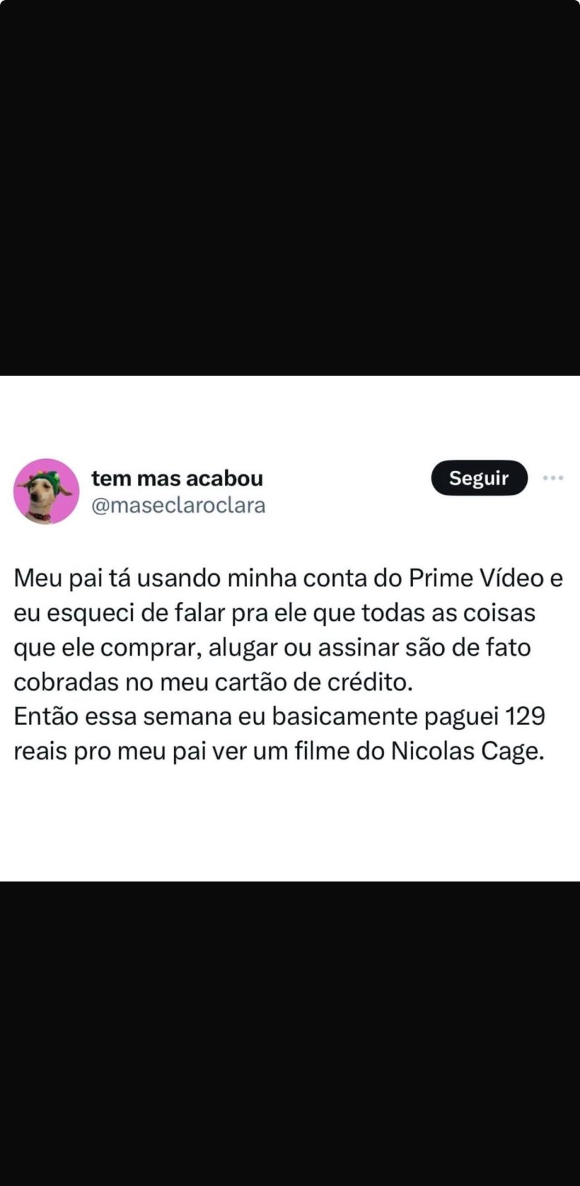Screen dimensions: 580x1186
Task: Click the number 129 in the tweet
Action: (x=525, y=717)
